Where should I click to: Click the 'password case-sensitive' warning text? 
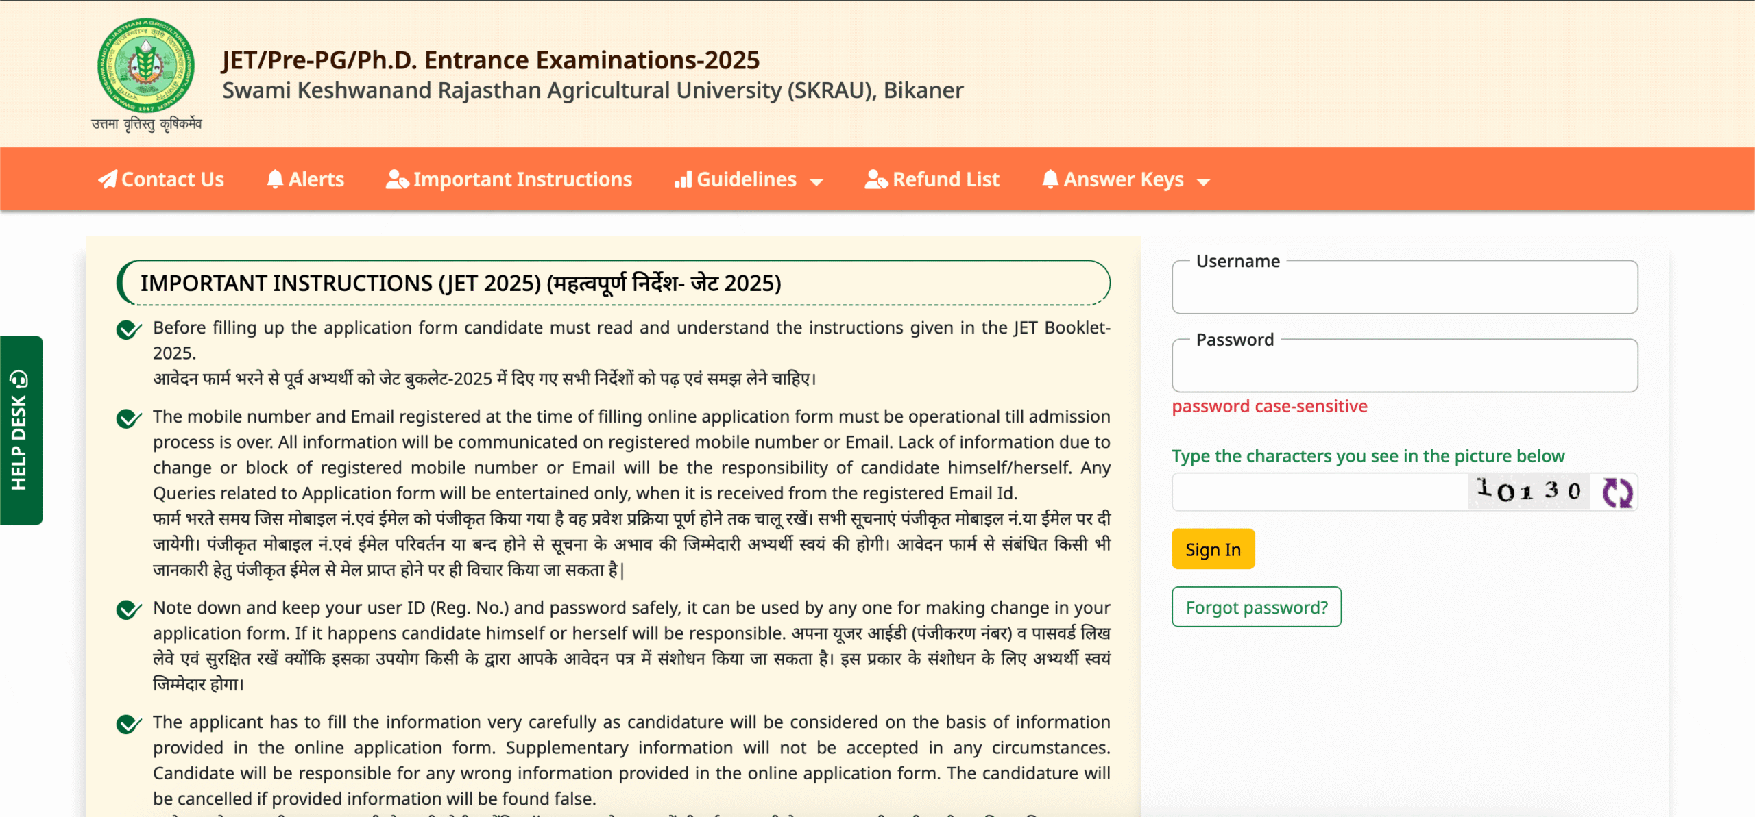coord(1269,406)
